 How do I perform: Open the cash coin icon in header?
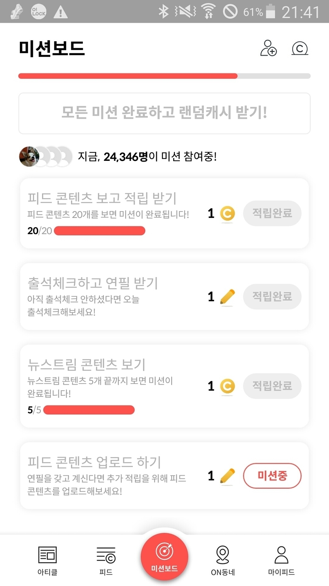click(300, 48)
